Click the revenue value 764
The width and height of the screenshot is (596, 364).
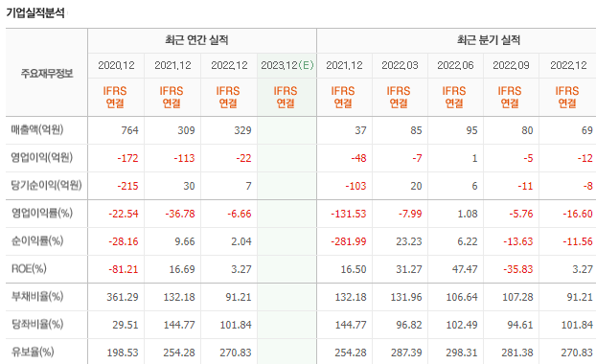tap(129, 130)
